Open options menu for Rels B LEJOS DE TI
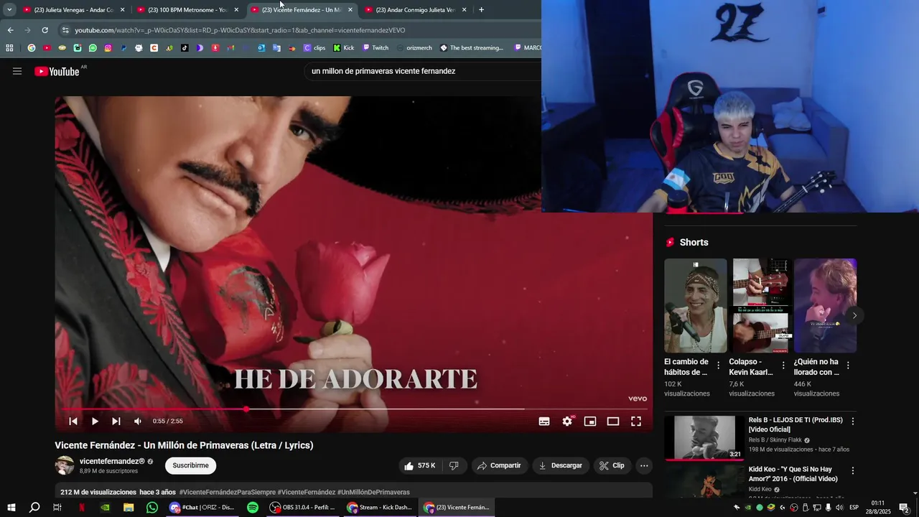The height and width of the screenshot is (517, 919). click(x=853, y=421)
